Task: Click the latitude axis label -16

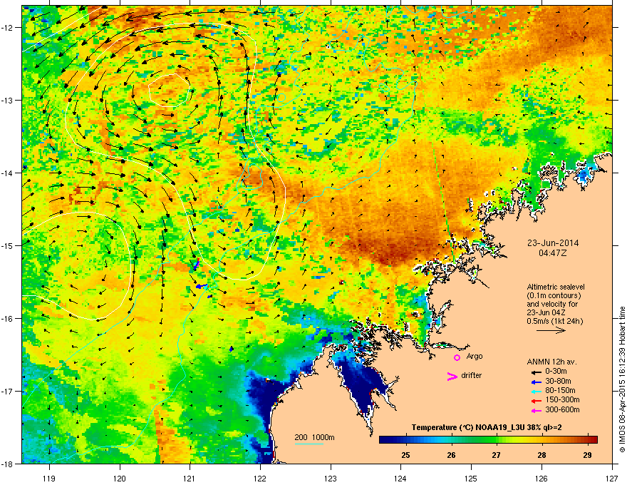Action: pyautogui.click(x=8, y=319)
